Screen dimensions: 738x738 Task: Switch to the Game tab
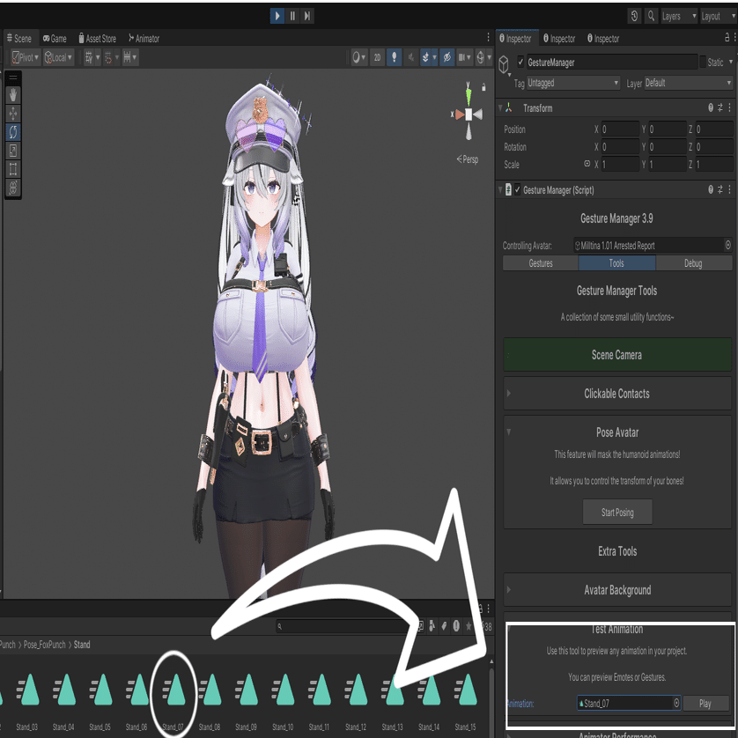click(x=55, y=39)
